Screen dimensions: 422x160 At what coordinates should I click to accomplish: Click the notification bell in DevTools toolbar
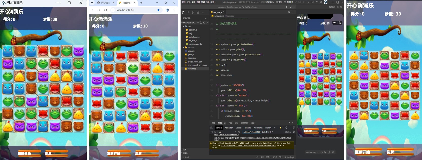click(x=321, y=2)
